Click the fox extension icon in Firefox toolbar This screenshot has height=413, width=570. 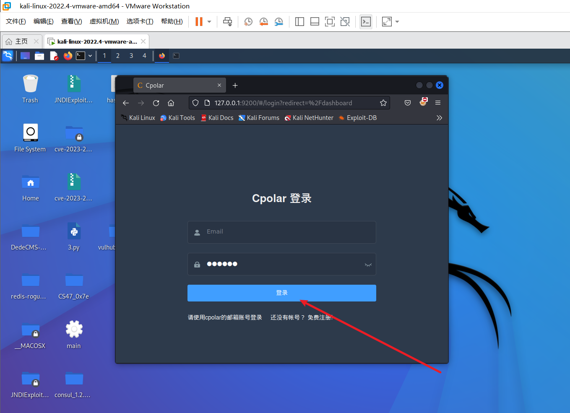423,102
